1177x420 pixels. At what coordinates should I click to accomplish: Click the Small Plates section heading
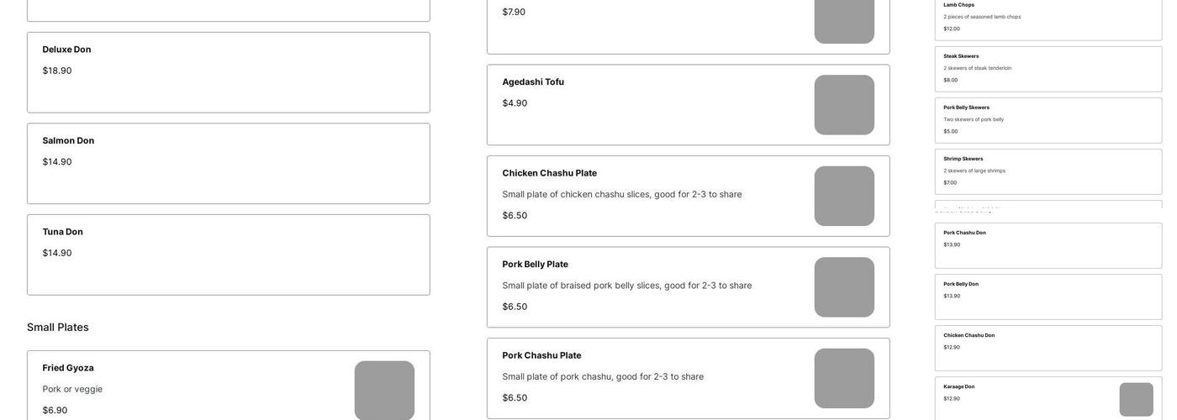coord(58,328)
